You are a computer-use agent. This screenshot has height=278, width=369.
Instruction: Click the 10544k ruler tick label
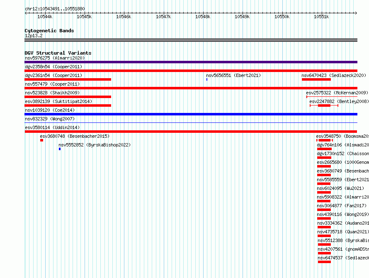45,17
